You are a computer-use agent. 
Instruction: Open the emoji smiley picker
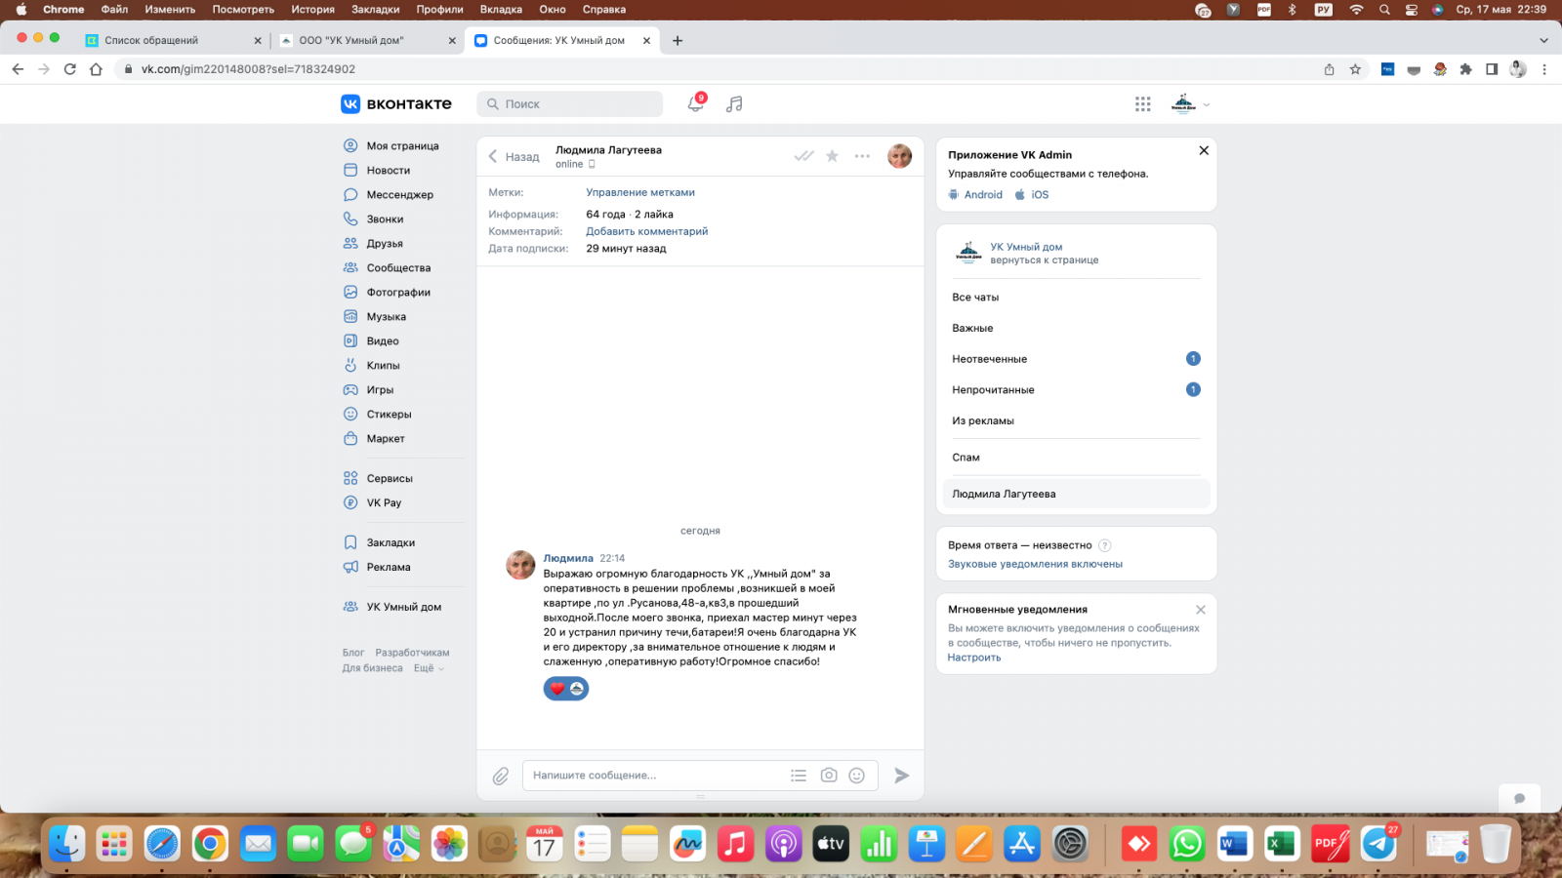pos(857,776)
